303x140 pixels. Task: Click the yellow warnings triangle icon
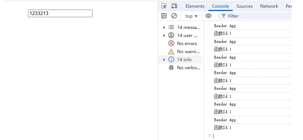(x=171, y=52)
